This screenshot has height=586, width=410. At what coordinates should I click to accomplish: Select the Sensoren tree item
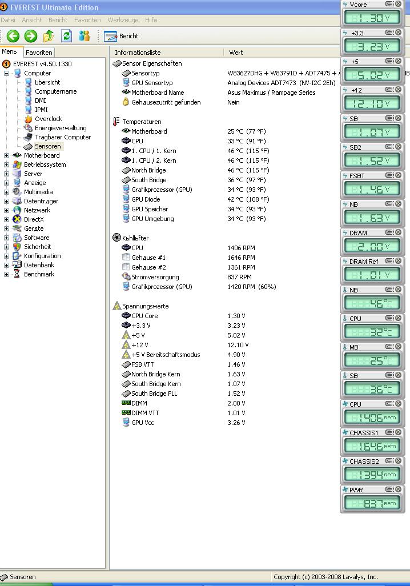pyautogui.click(x=47, y=146)
